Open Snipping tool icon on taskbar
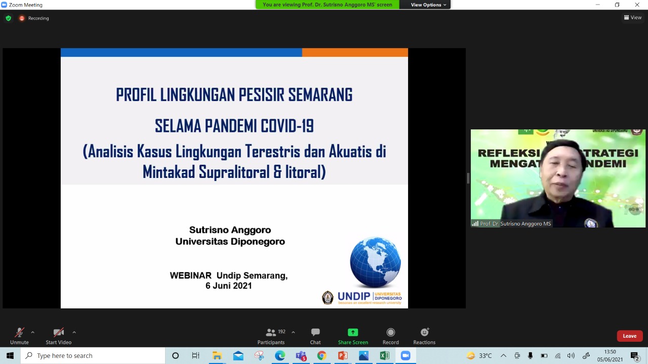This screenshot has height=364, width=648. click(x=259, y=355)
